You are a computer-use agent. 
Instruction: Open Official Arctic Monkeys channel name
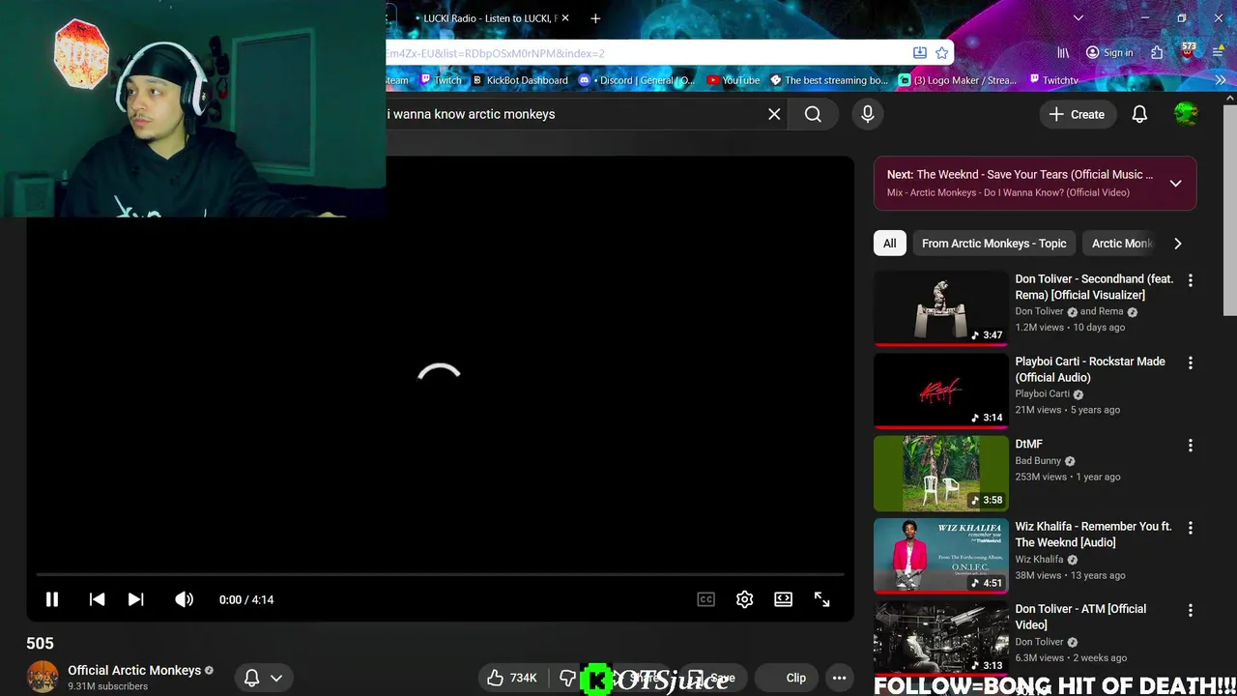(x=134, y=670)
